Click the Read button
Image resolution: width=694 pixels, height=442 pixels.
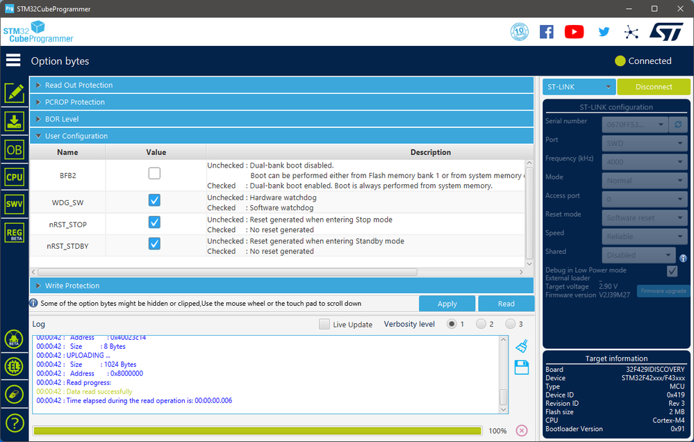pos(506,304)
